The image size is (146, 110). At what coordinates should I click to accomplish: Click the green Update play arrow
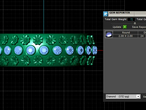125,27
